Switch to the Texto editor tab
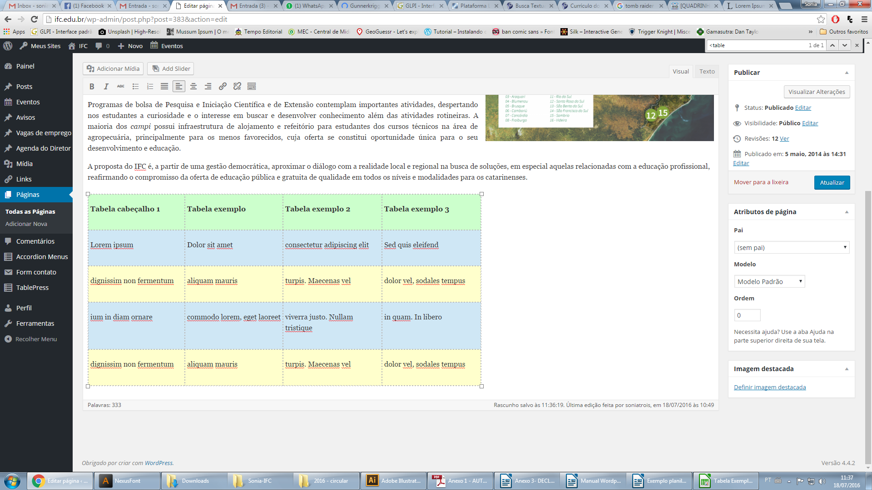Image resolution: width=872 pixels, height=490 pixels. (707, 71)
